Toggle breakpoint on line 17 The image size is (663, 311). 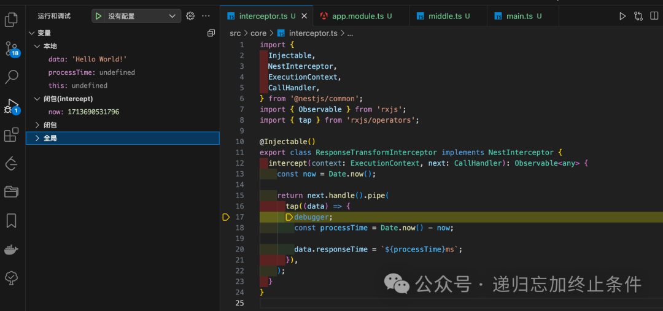coord(226,217)
